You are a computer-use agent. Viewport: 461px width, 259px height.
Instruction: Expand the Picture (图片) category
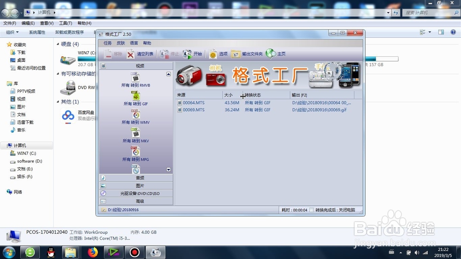click(136, 186)
